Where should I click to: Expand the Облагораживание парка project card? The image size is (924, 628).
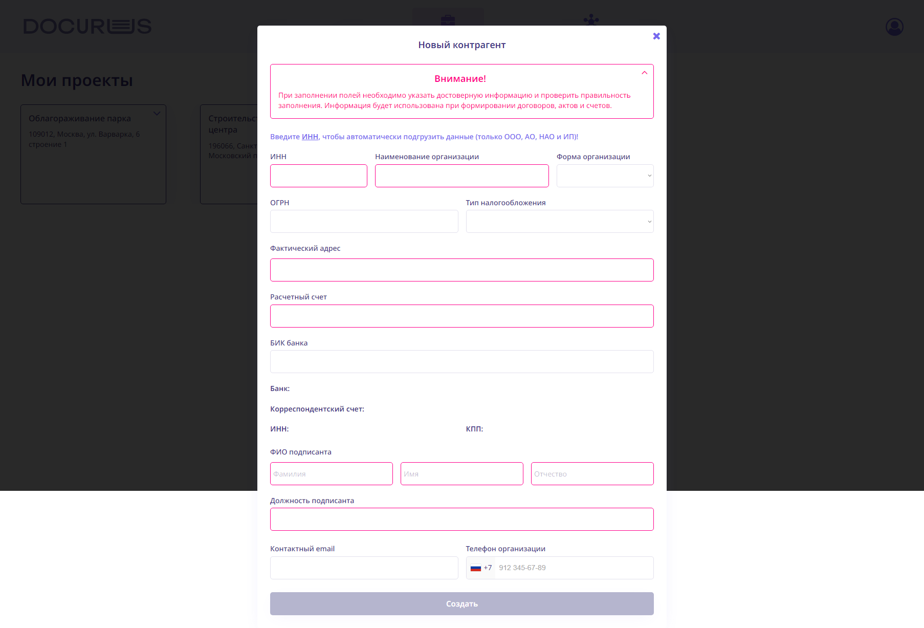[157, 114]
